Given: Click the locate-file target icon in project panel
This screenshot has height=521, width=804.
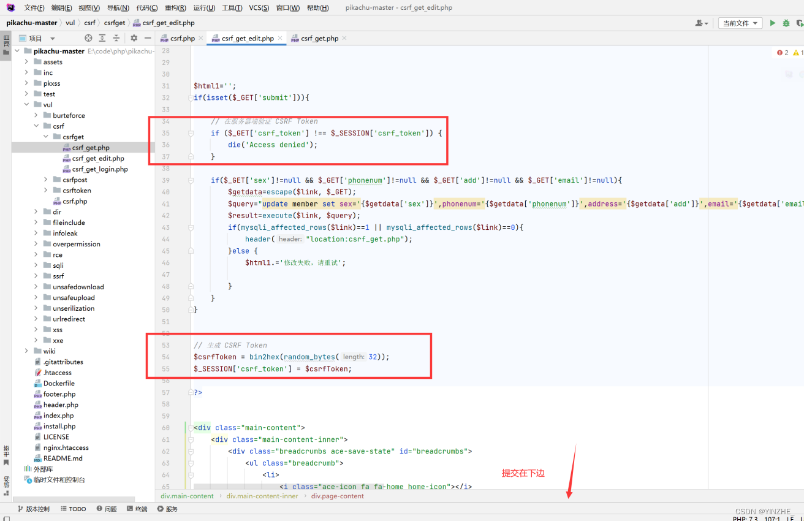Looking at the screenshot, I should coord(88,38).
